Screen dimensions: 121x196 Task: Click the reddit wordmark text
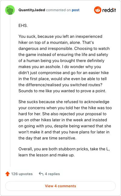coord(109,10)
